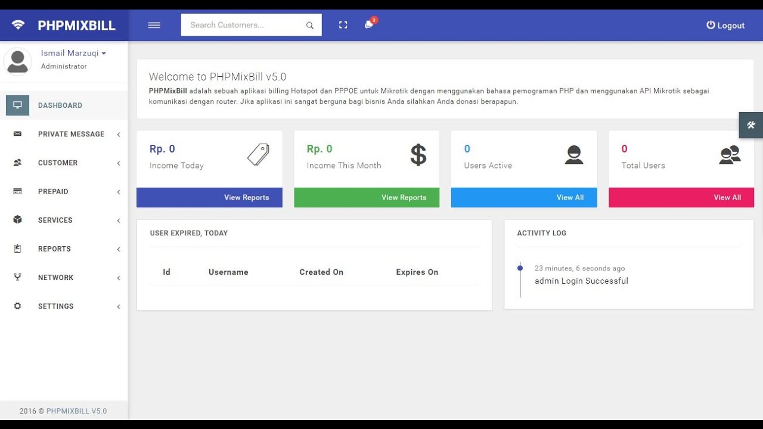
Task: Click the Created On column header
Action: pos(321,272)
